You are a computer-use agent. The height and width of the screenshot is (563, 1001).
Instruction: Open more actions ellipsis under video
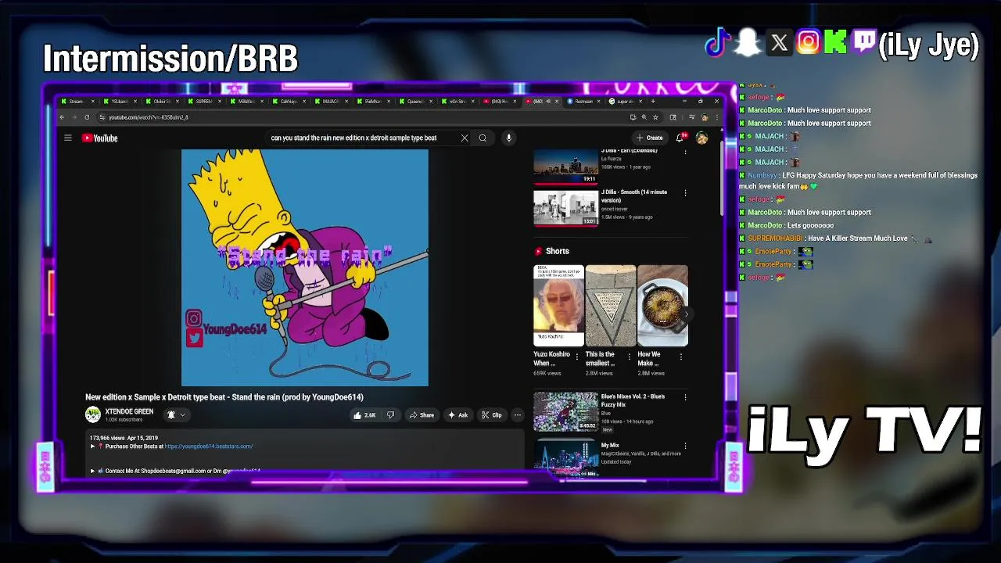click(x=517, y=415)
